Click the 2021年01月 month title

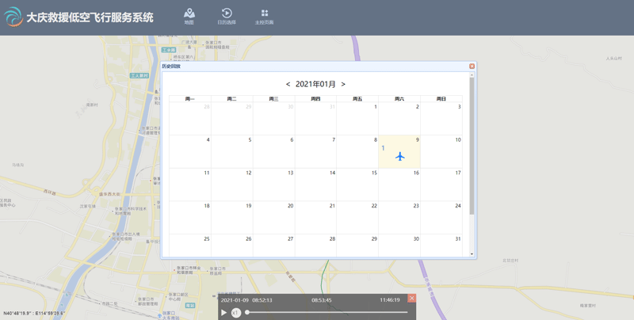click(315, 84)
